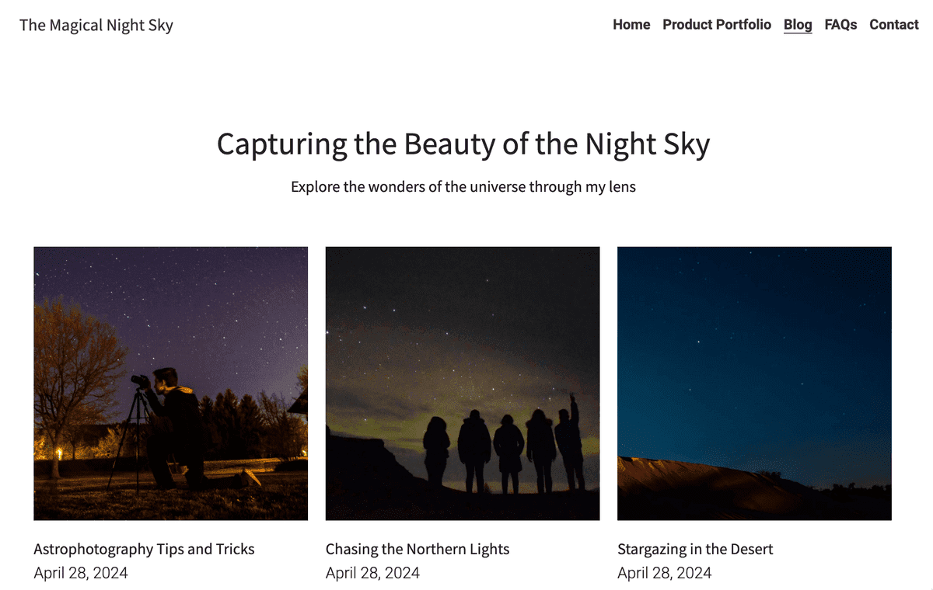The image size is (933, 590).
Task: Click the 'Explore the wonders' subtitle text
Action: (463, 186)
